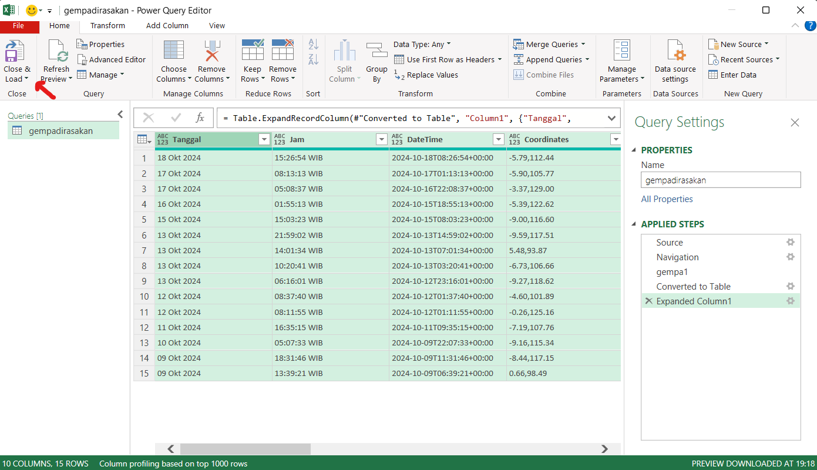
Task: Open gear settings for Source step
Action: coord(791,242)
